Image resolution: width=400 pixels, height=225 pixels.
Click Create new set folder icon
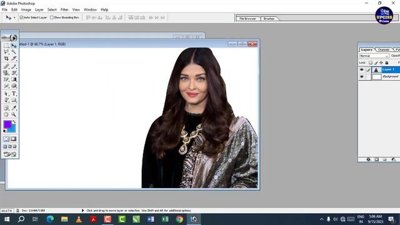point(385,159)
